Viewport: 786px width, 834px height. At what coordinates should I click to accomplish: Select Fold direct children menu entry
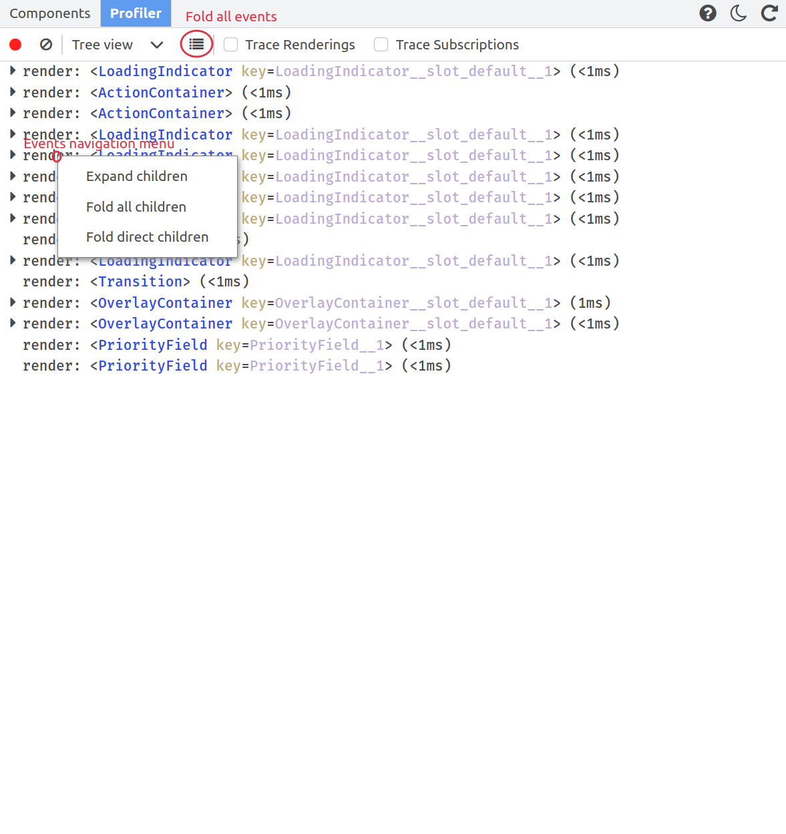(x=147, y=237)
